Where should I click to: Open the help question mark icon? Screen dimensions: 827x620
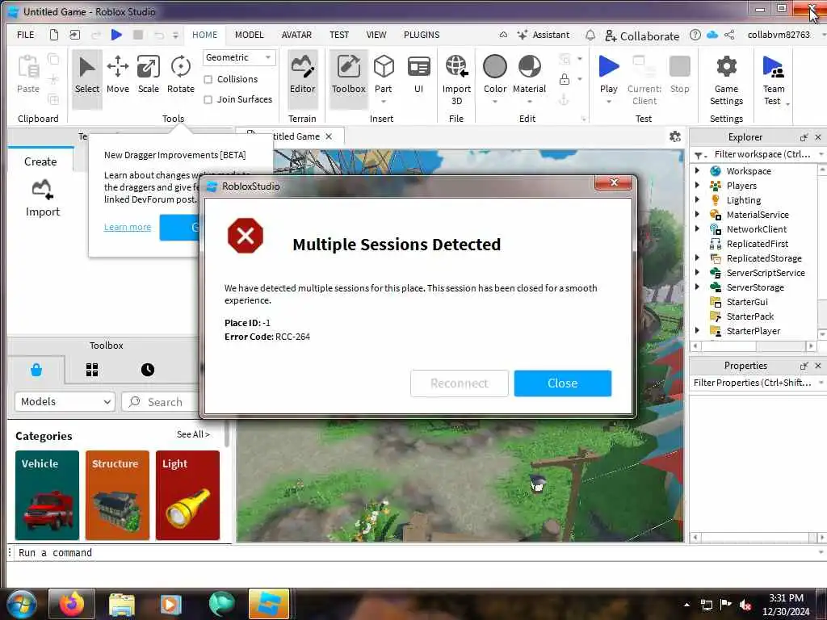tap(695, 35)
